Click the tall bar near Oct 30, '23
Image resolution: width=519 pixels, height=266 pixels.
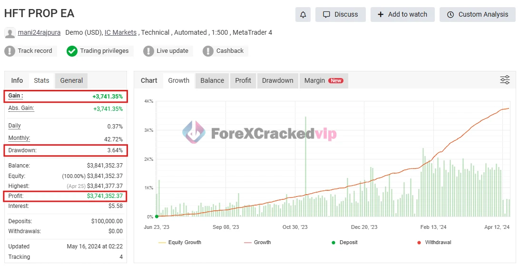point(305,167)
